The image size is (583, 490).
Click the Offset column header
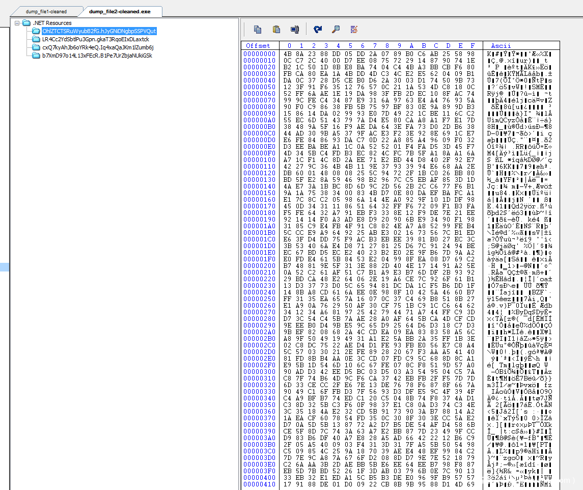point(258,46)
